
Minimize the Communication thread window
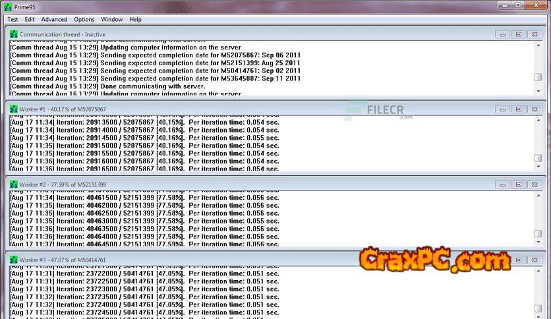502,34
